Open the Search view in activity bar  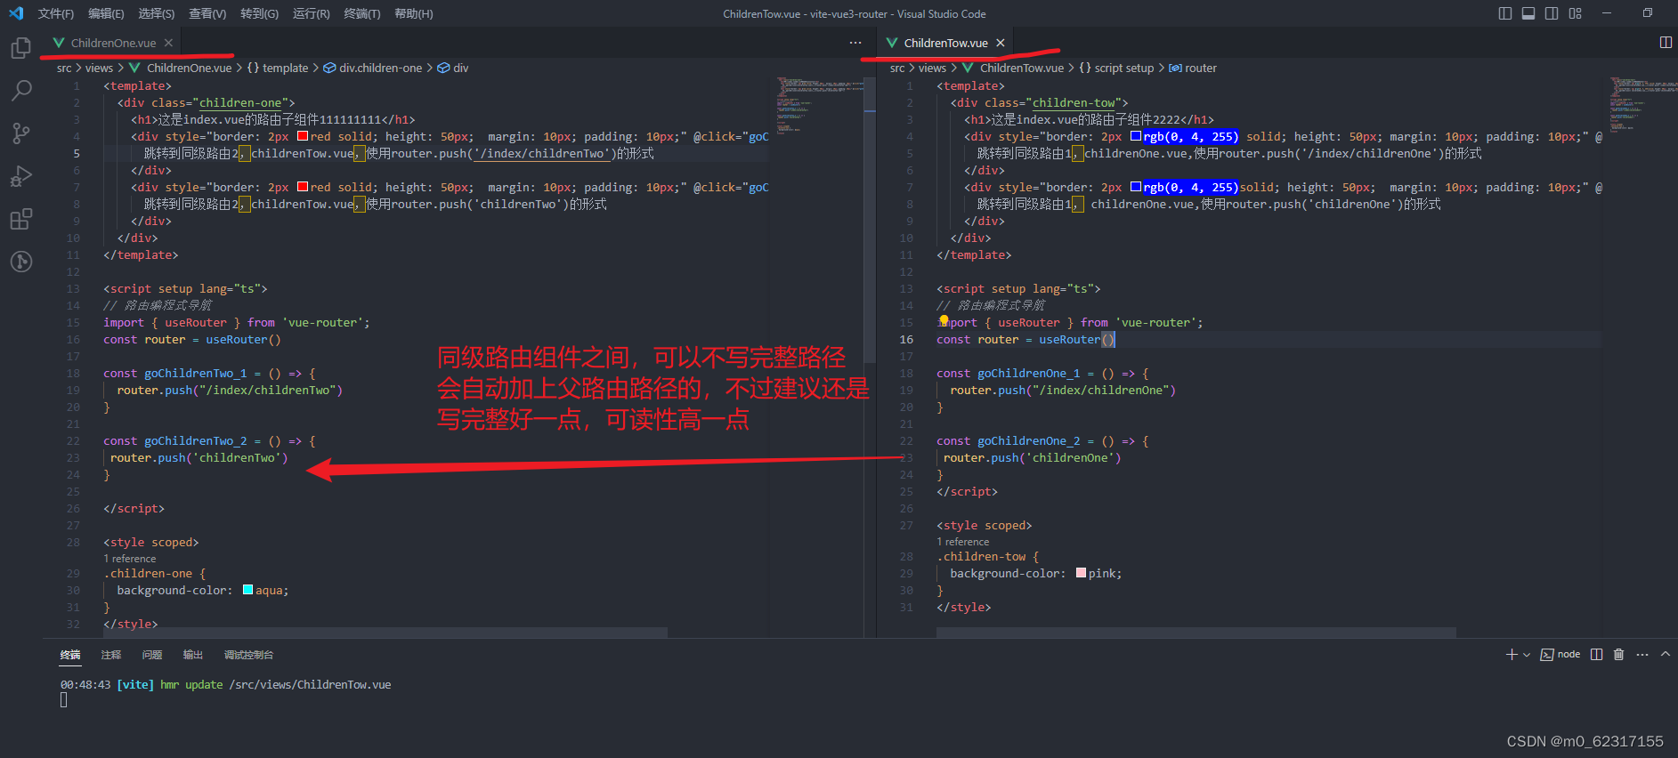pos(21,91)
